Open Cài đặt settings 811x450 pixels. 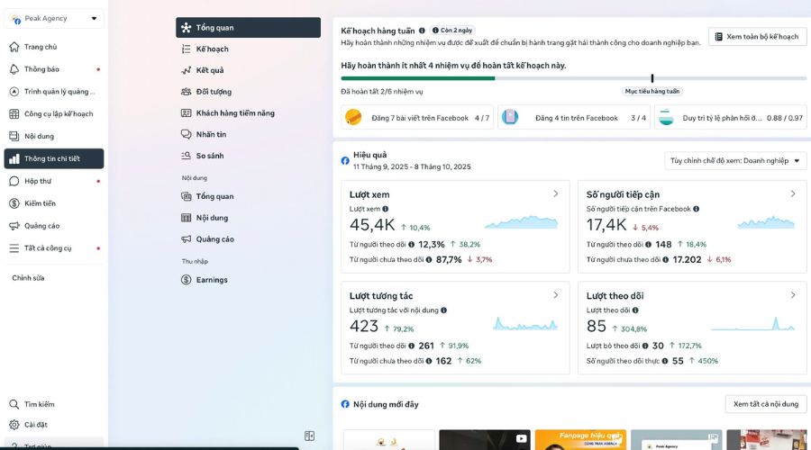coord(54,425)
